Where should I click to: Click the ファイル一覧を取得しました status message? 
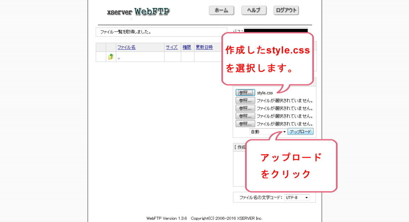(126, 32)
